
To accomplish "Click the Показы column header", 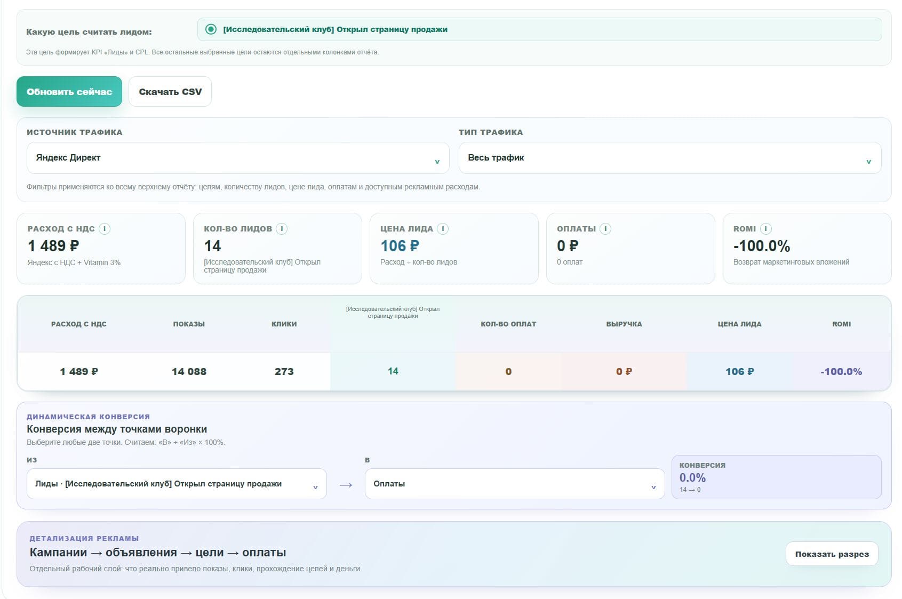I will pos(189,324).
